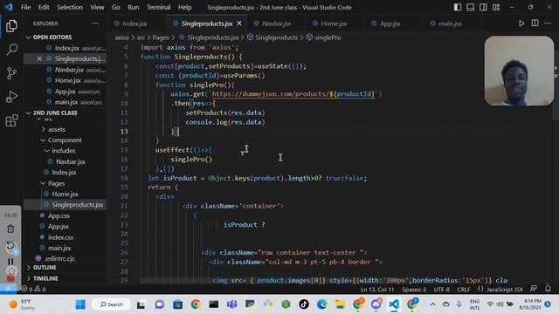559x314 pixels.
Task: Collapse the Component folder
Action: [65, 140]
